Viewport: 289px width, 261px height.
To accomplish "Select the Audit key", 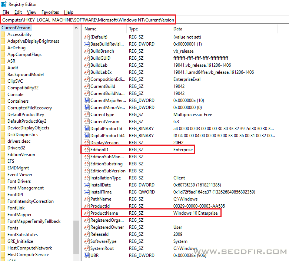I will pyautogui.click(x=13, y=68).
